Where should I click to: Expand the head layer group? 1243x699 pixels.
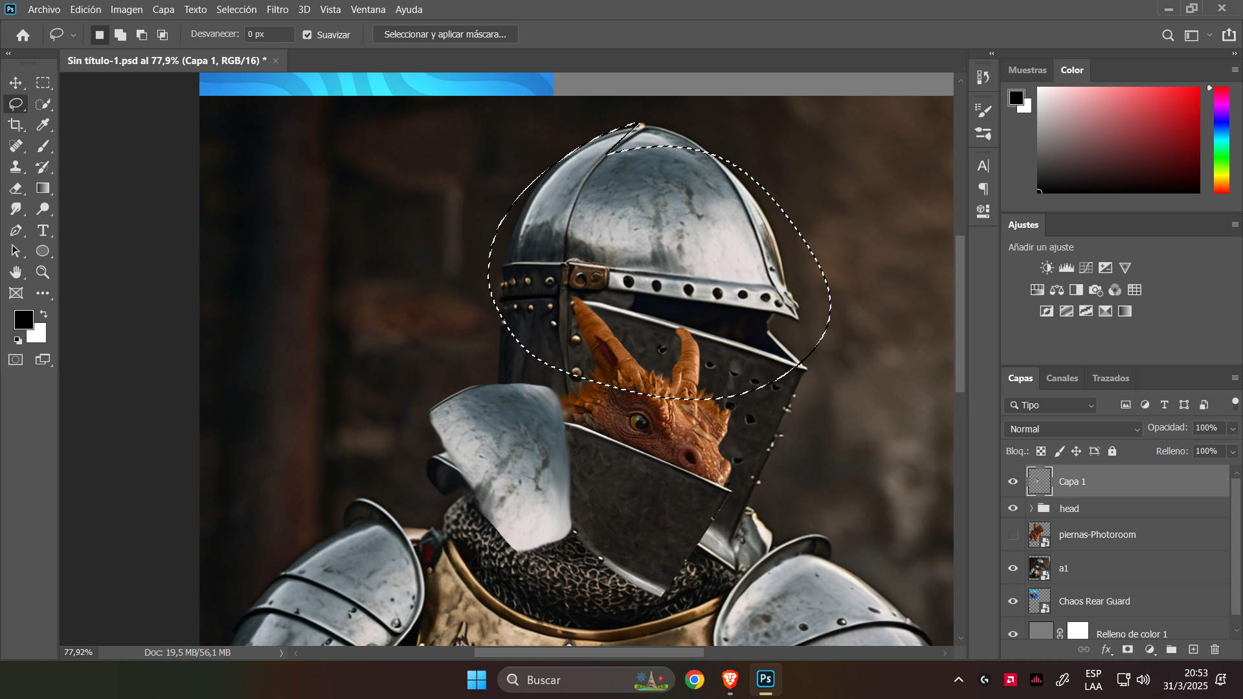(x=1031, y=509)
